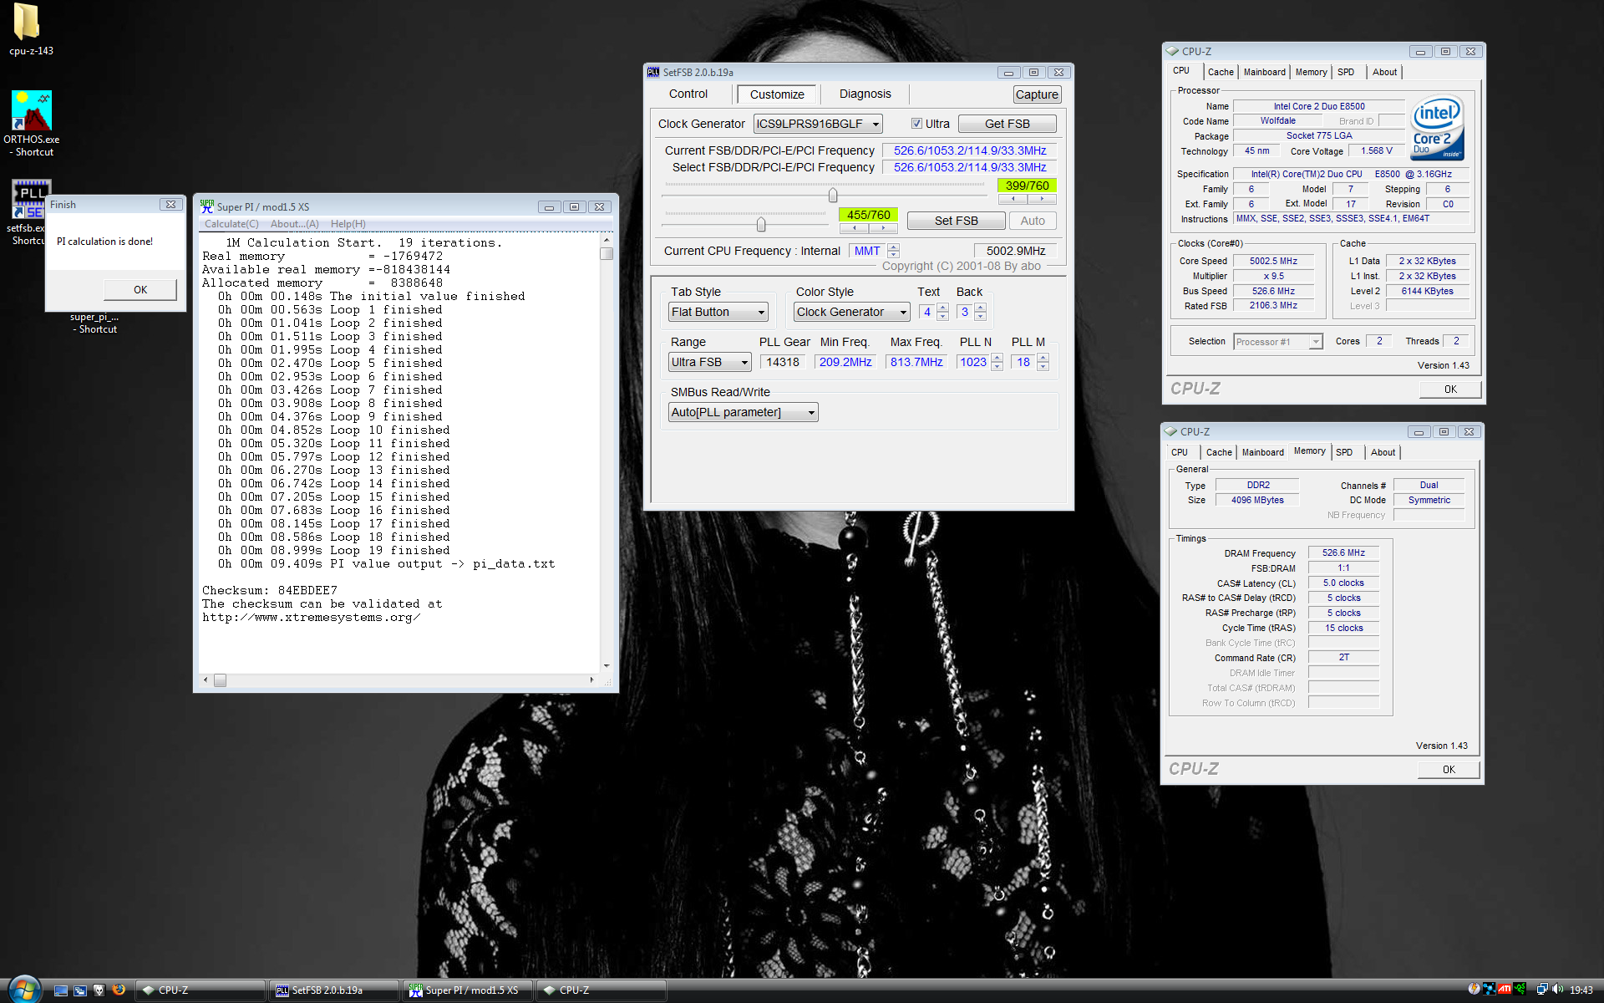Decrease the 455/760 value with left arrow
Viewport: 1604px width, 1003px height.
pyautogui.click(x=854, y=228)
